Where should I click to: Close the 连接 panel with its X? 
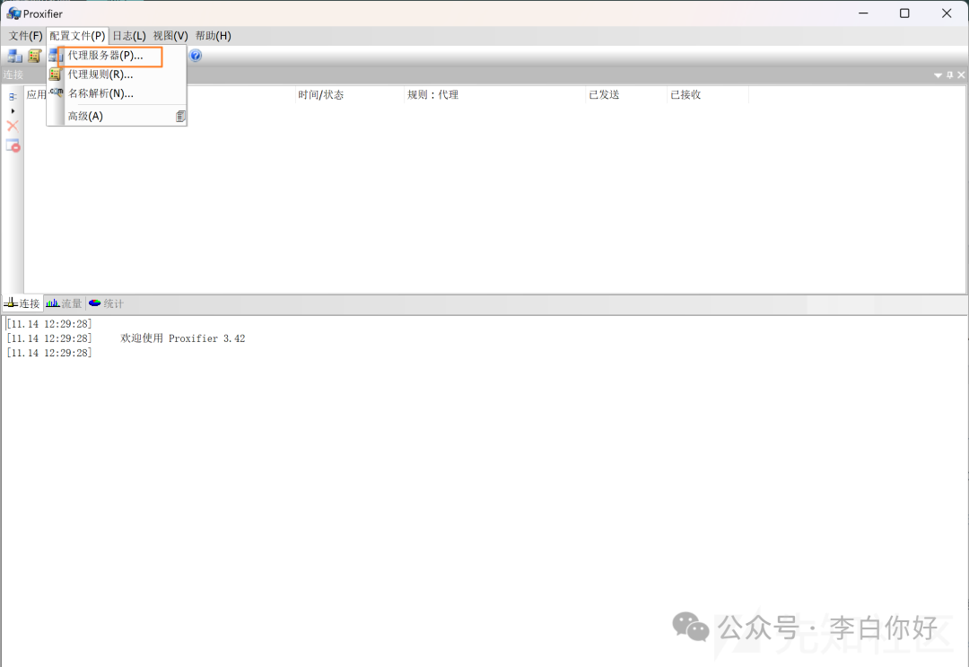(961, 75)
